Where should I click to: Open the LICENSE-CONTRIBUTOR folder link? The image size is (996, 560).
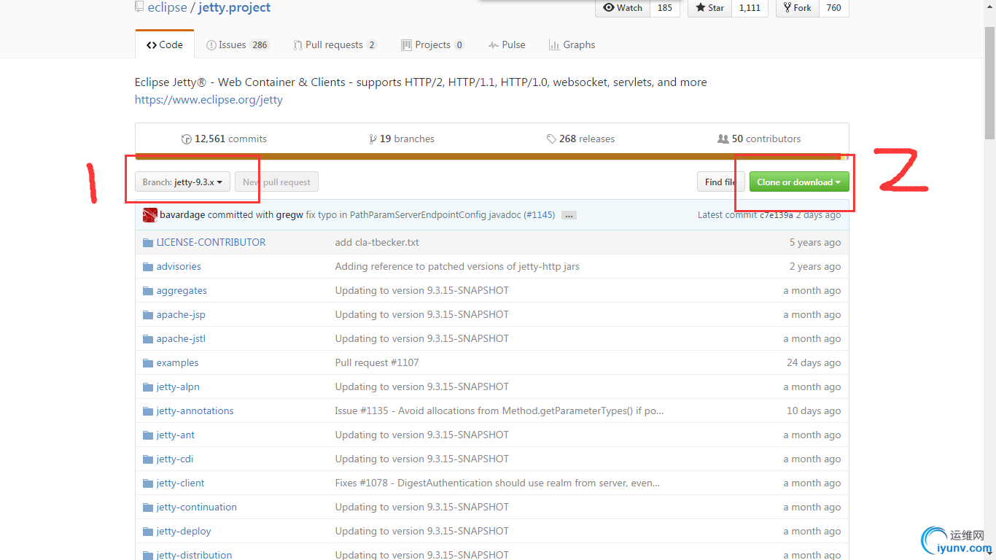pos(211,243)
